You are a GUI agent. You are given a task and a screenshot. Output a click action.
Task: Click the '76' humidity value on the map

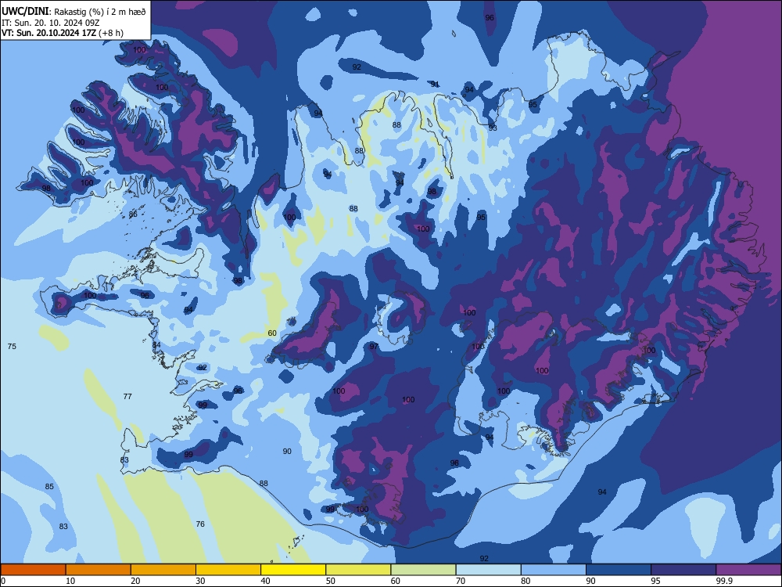[200, 524]
